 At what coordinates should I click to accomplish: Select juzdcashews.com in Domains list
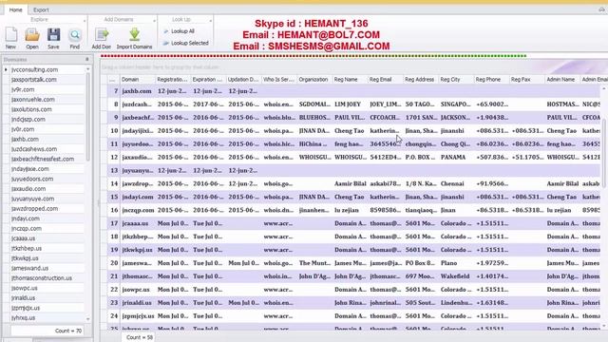click(x=34, y=149)
